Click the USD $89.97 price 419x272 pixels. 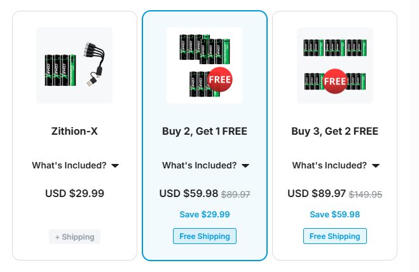[317, 193]
